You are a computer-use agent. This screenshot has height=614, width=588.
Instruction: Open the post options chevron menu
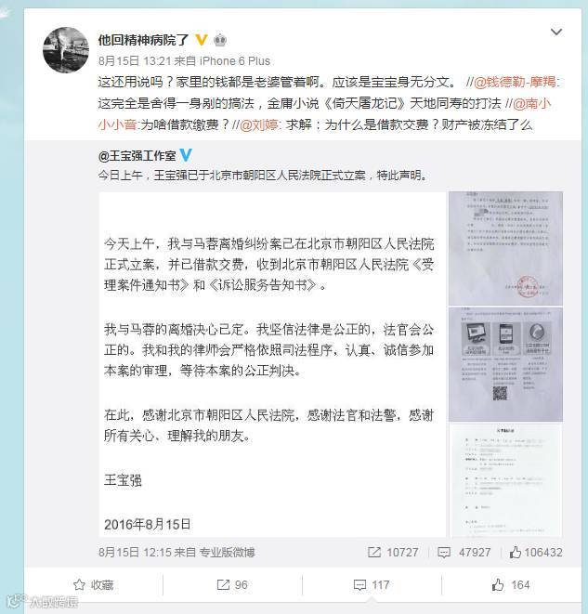click(x=555, y=32)
